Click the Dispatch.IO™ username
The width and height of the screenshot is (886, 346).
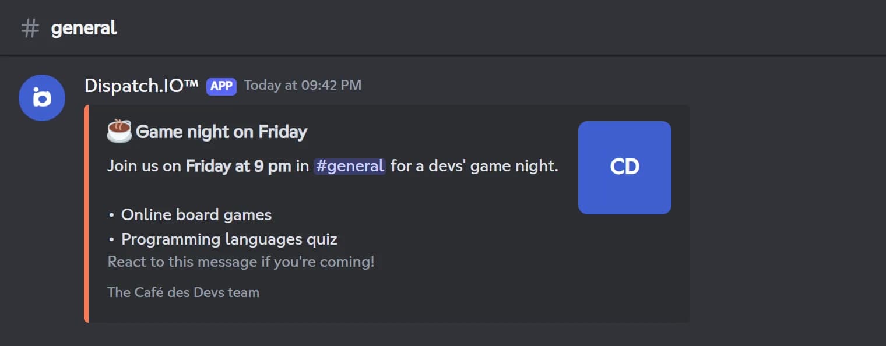(142, 86)
